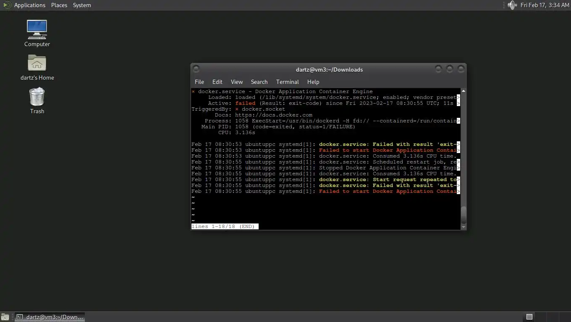The width and height of the screenshot is (571, 322).
Task: Click the 'Main PID: 1058' line
Action: (278, 127)
